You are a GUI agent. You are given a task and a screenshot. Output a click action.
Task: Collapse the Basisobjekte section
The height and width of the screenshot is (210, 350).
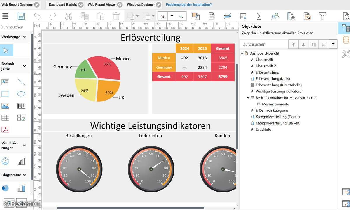[24, 66]
